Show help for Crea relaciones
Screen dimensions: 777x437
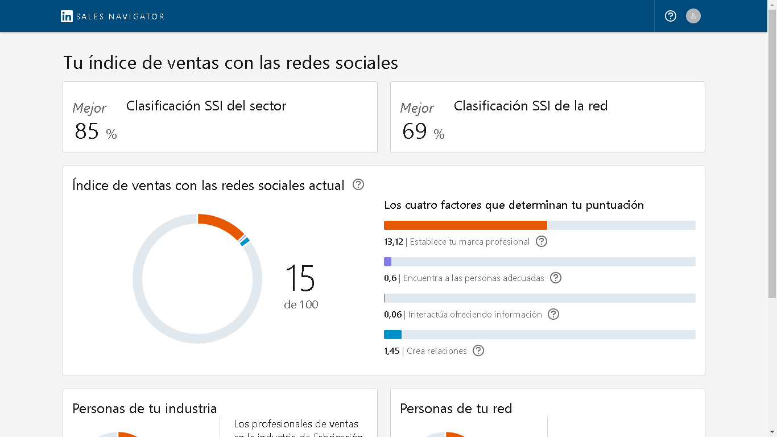point(478,351)
